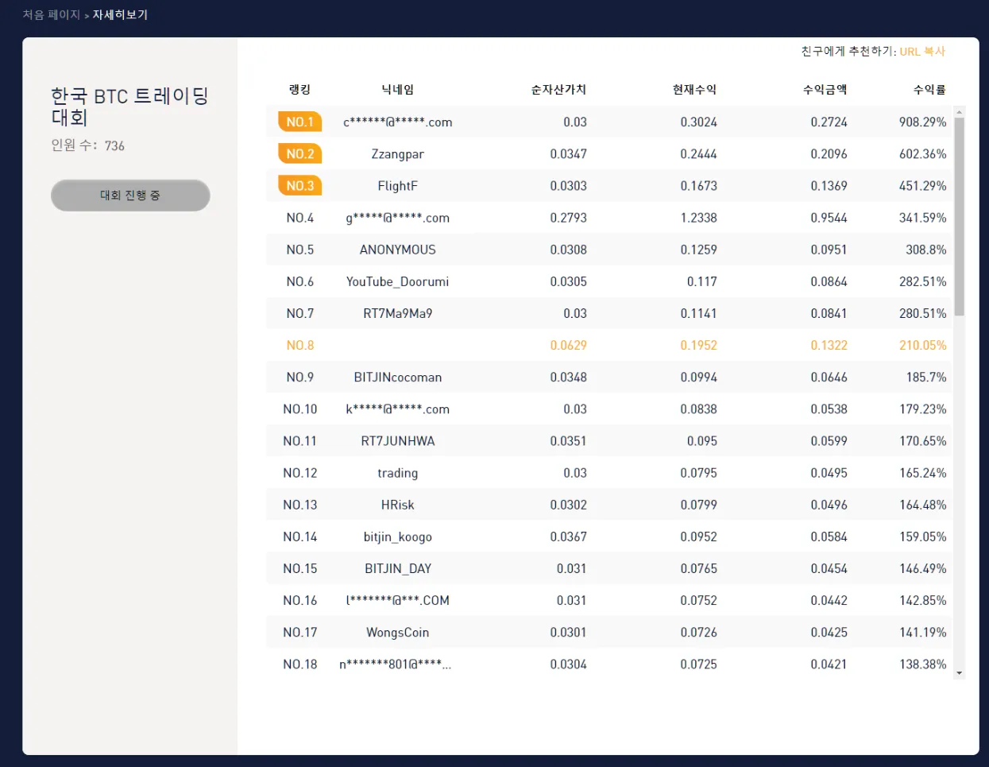Select the WongsCoin nickname
Screen dimensions: 989x767
coord(398,632)
